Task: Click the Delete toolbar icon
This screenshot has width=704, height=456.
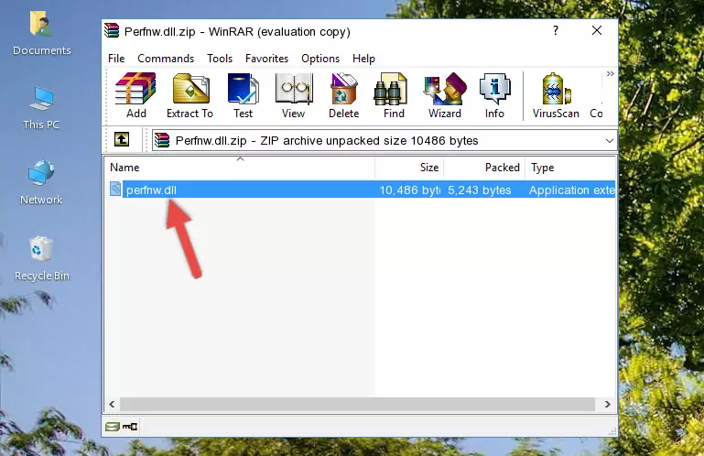Action: pos(344,96)
